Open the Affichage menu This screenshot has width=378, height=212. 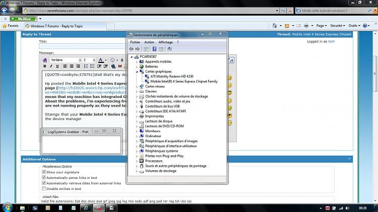(x=165, y=42)
